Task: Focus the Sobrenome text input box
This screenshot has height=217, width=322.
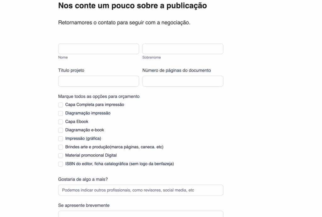Action: click(183, 49)
